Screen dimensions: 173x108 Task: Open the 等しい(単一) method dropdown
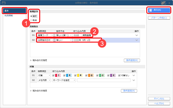click(x=64, y=35)
